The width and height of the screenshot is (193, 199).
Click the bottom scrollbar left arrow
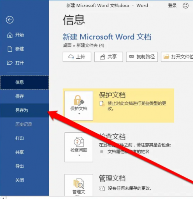(3, 198)
